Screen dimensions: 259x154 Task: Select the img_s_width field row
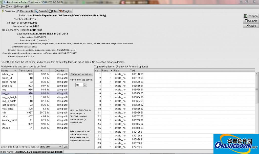click(x=34, y=101)
